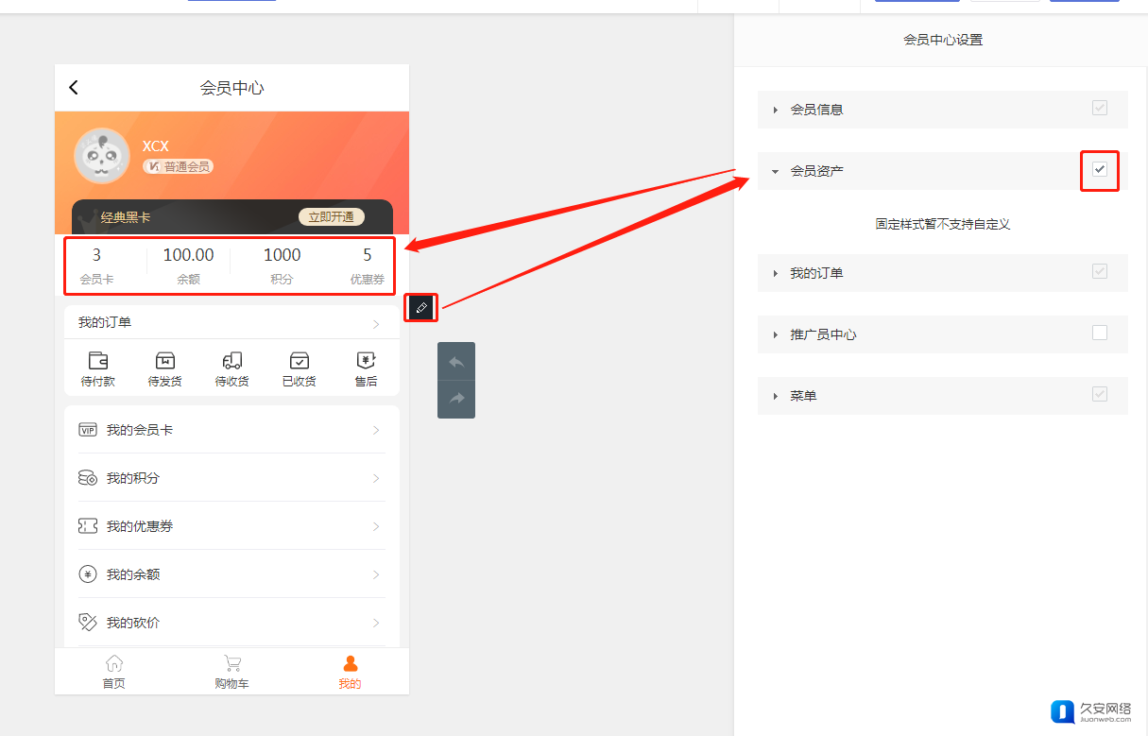Image resolution: width=1148 pixels, height=736 pixels.
Task: Switch to the 首页 bottom tab
Action: [114, 672]
